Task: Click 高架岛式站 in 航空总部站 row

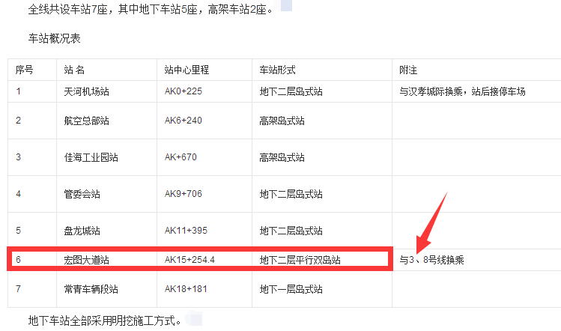Action: pos(282,121)
